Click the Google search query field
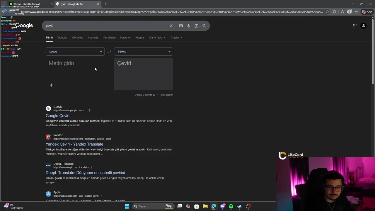Screen dimensions: 375x211 (105, 26)
